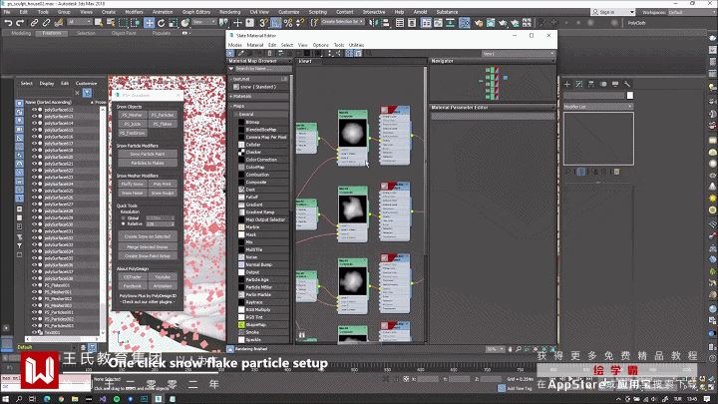This screenshot has height=404, width=718.
Task: Select the Global resolution radio button
Action: click(124, 218)
